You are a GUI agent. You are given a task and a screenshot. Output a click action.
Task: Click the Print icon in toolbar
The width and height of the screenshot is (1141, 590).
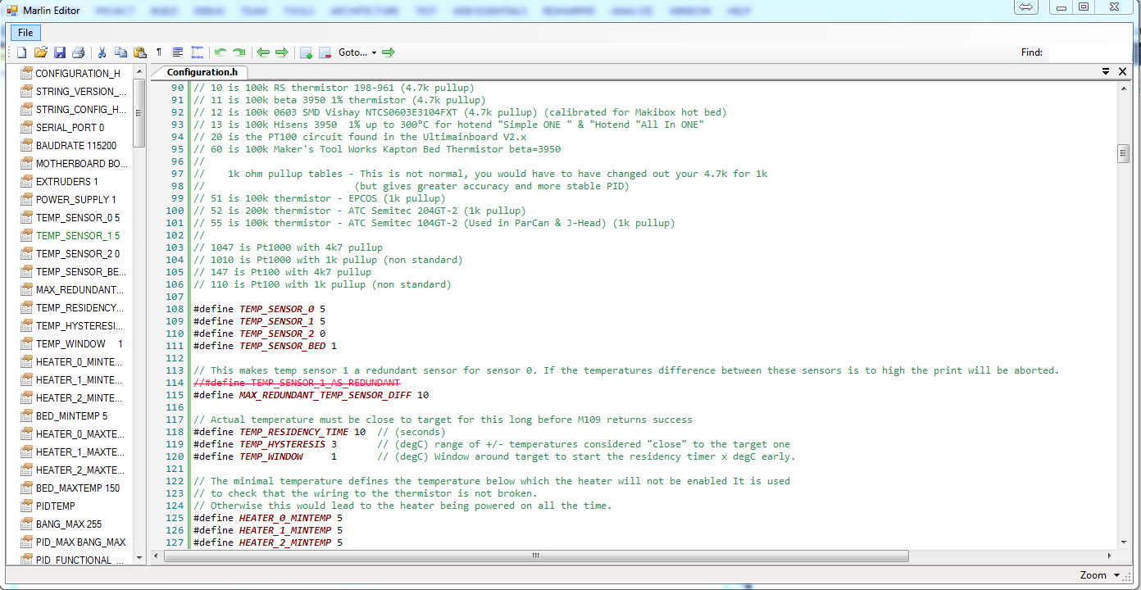click(x=78, y=52)
